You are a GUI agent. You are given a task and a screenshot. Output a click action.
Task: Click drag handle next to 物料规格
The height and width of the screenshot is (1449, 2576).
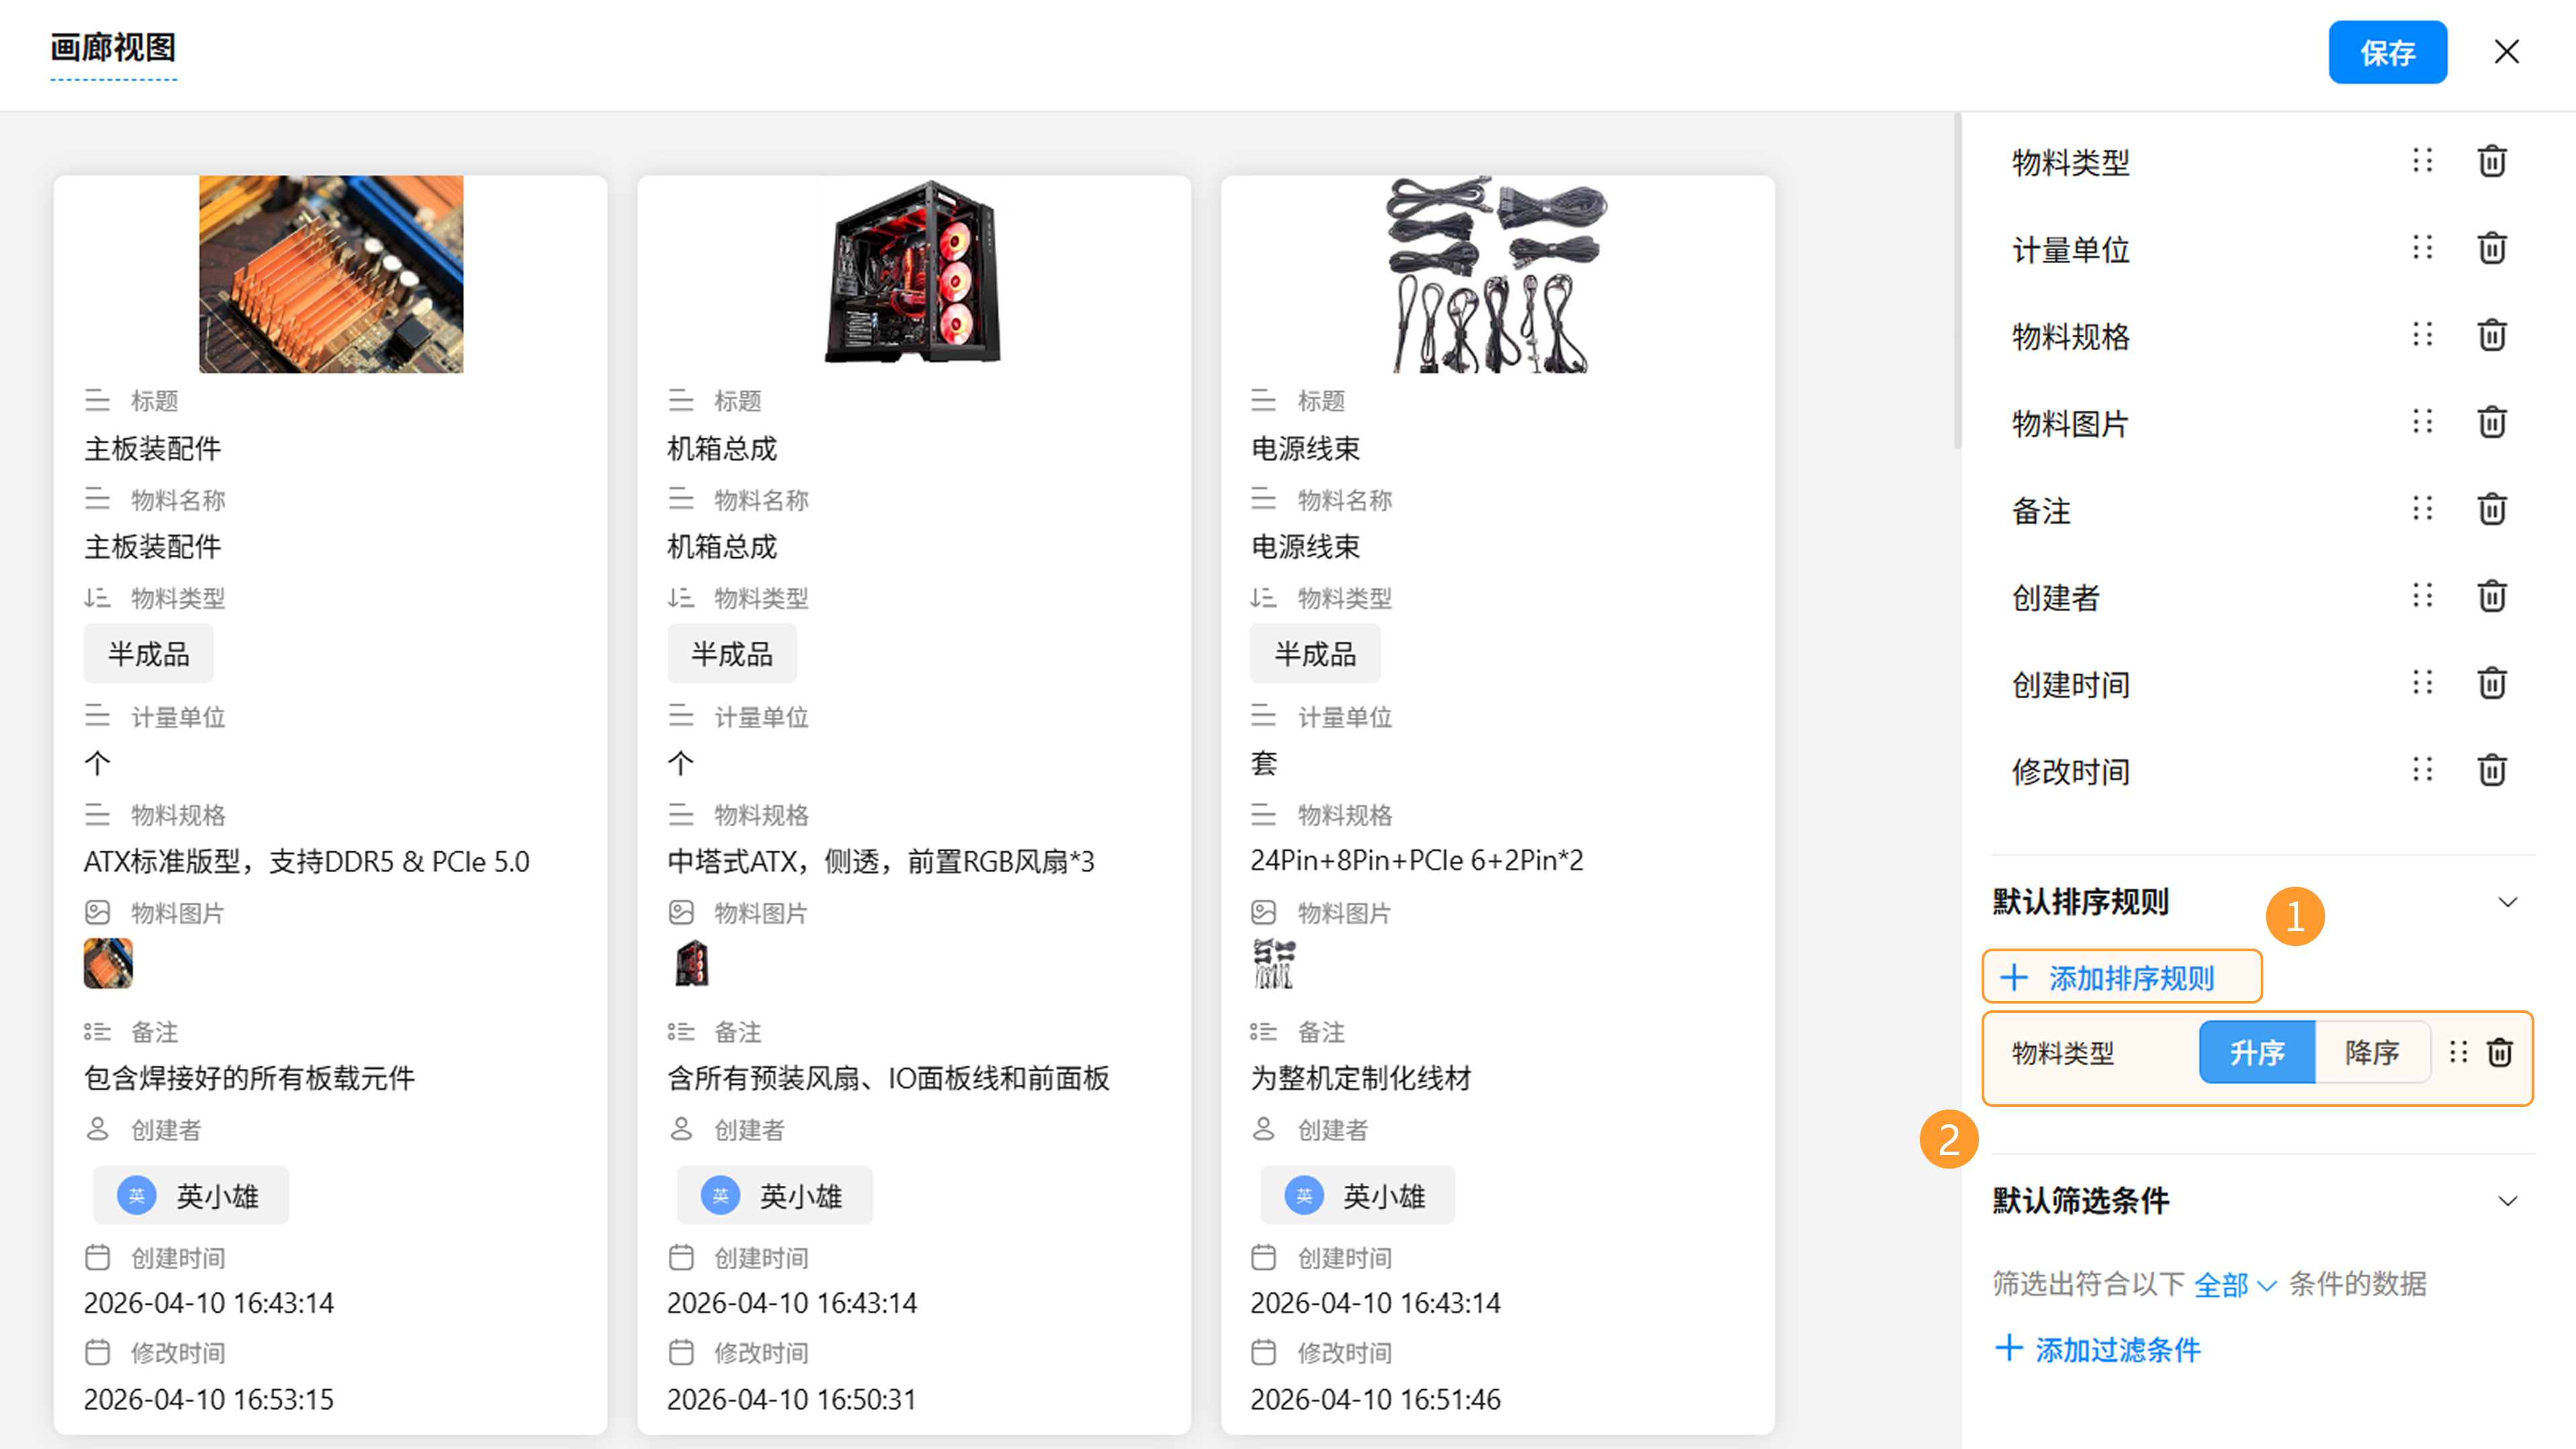coord(2422,335)
